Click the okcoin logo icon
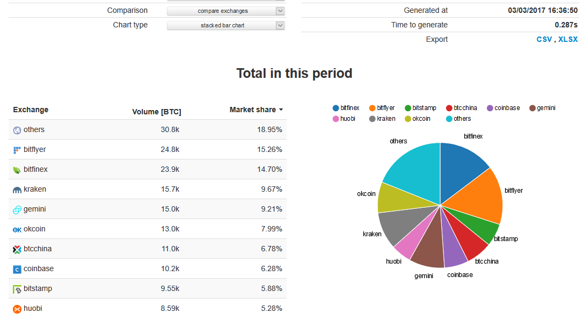The image size is (583, 320). point(17,230)
